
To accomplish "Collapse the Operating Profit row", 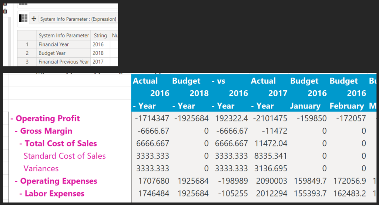I will pyautogui.click(x=12, y=119).
